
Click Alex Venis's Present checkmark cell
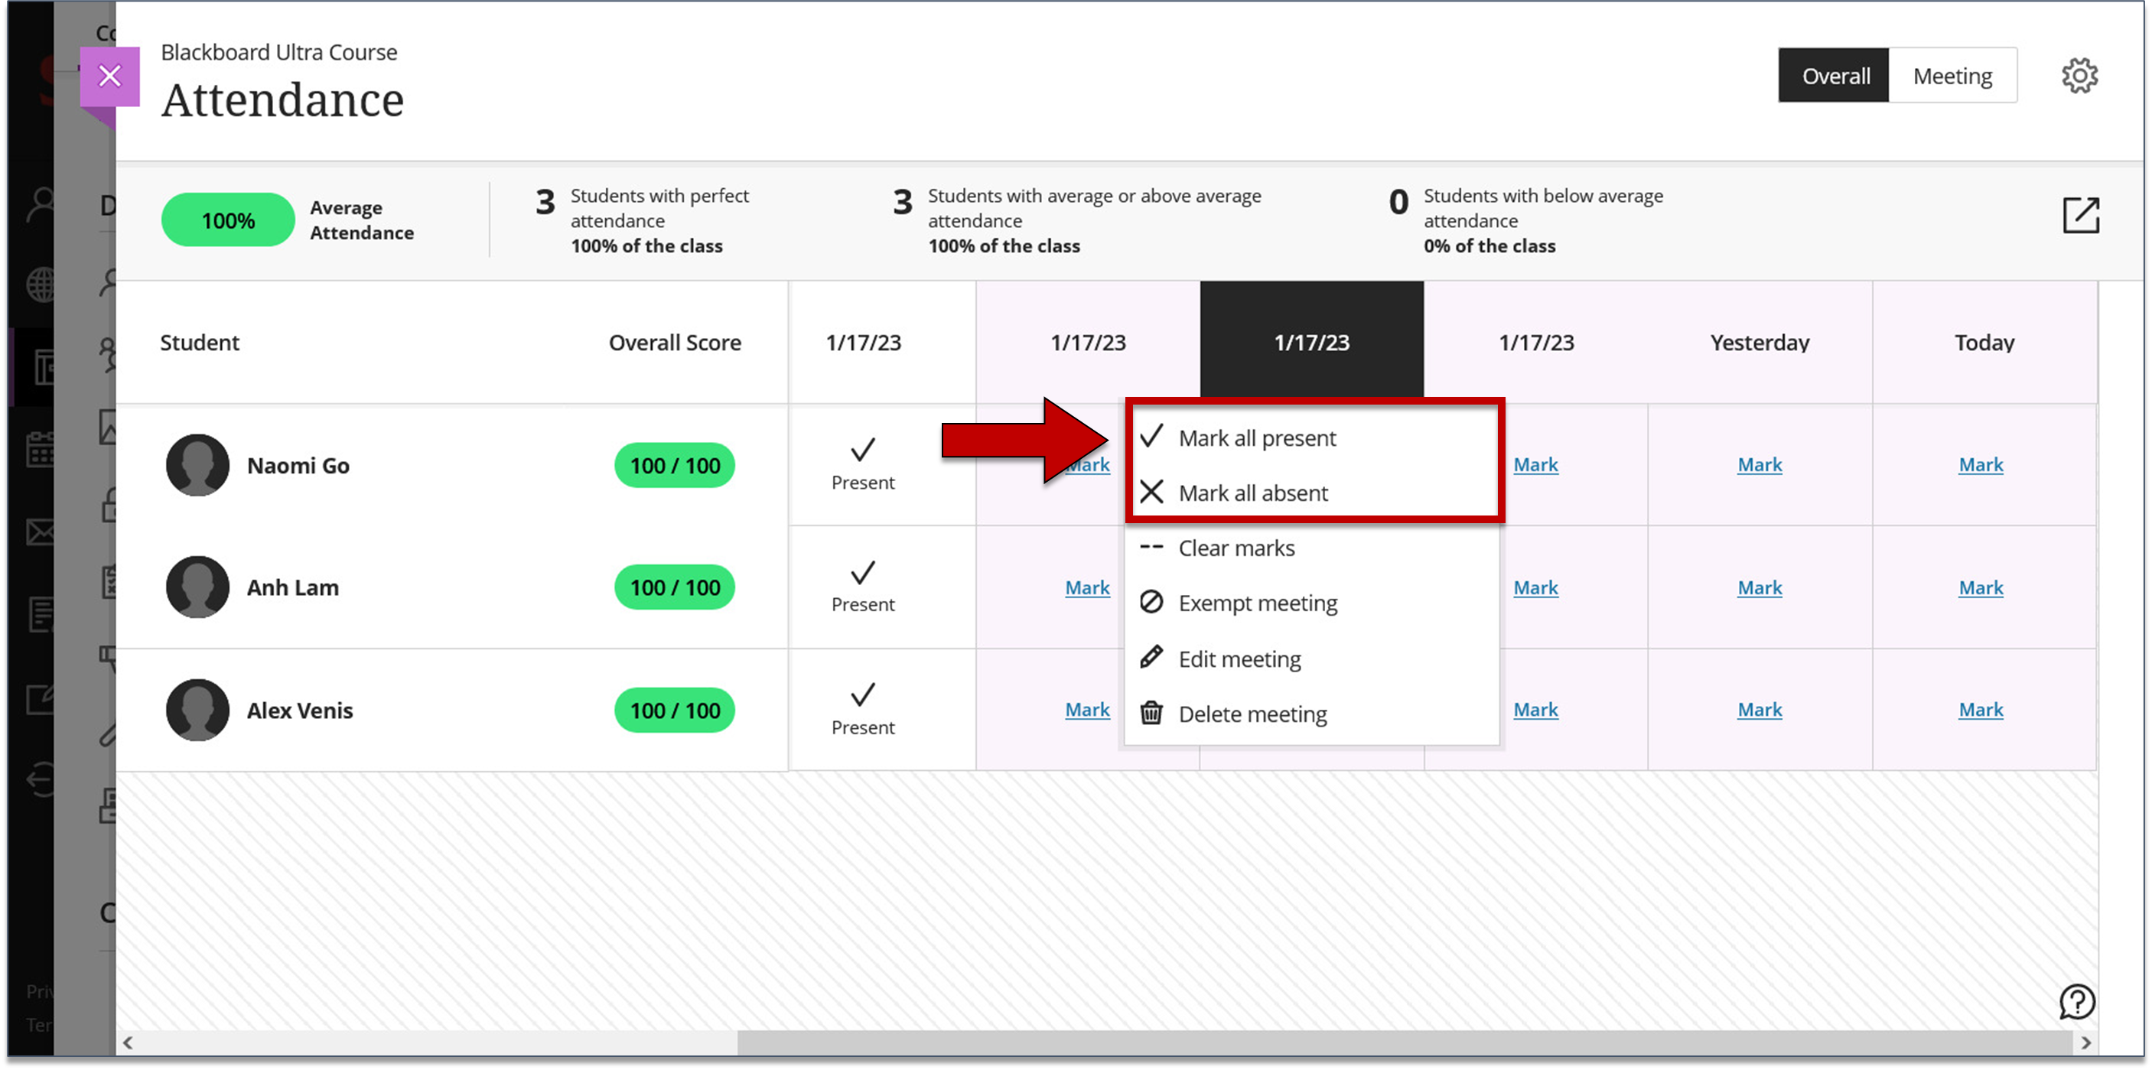point(863,710)
